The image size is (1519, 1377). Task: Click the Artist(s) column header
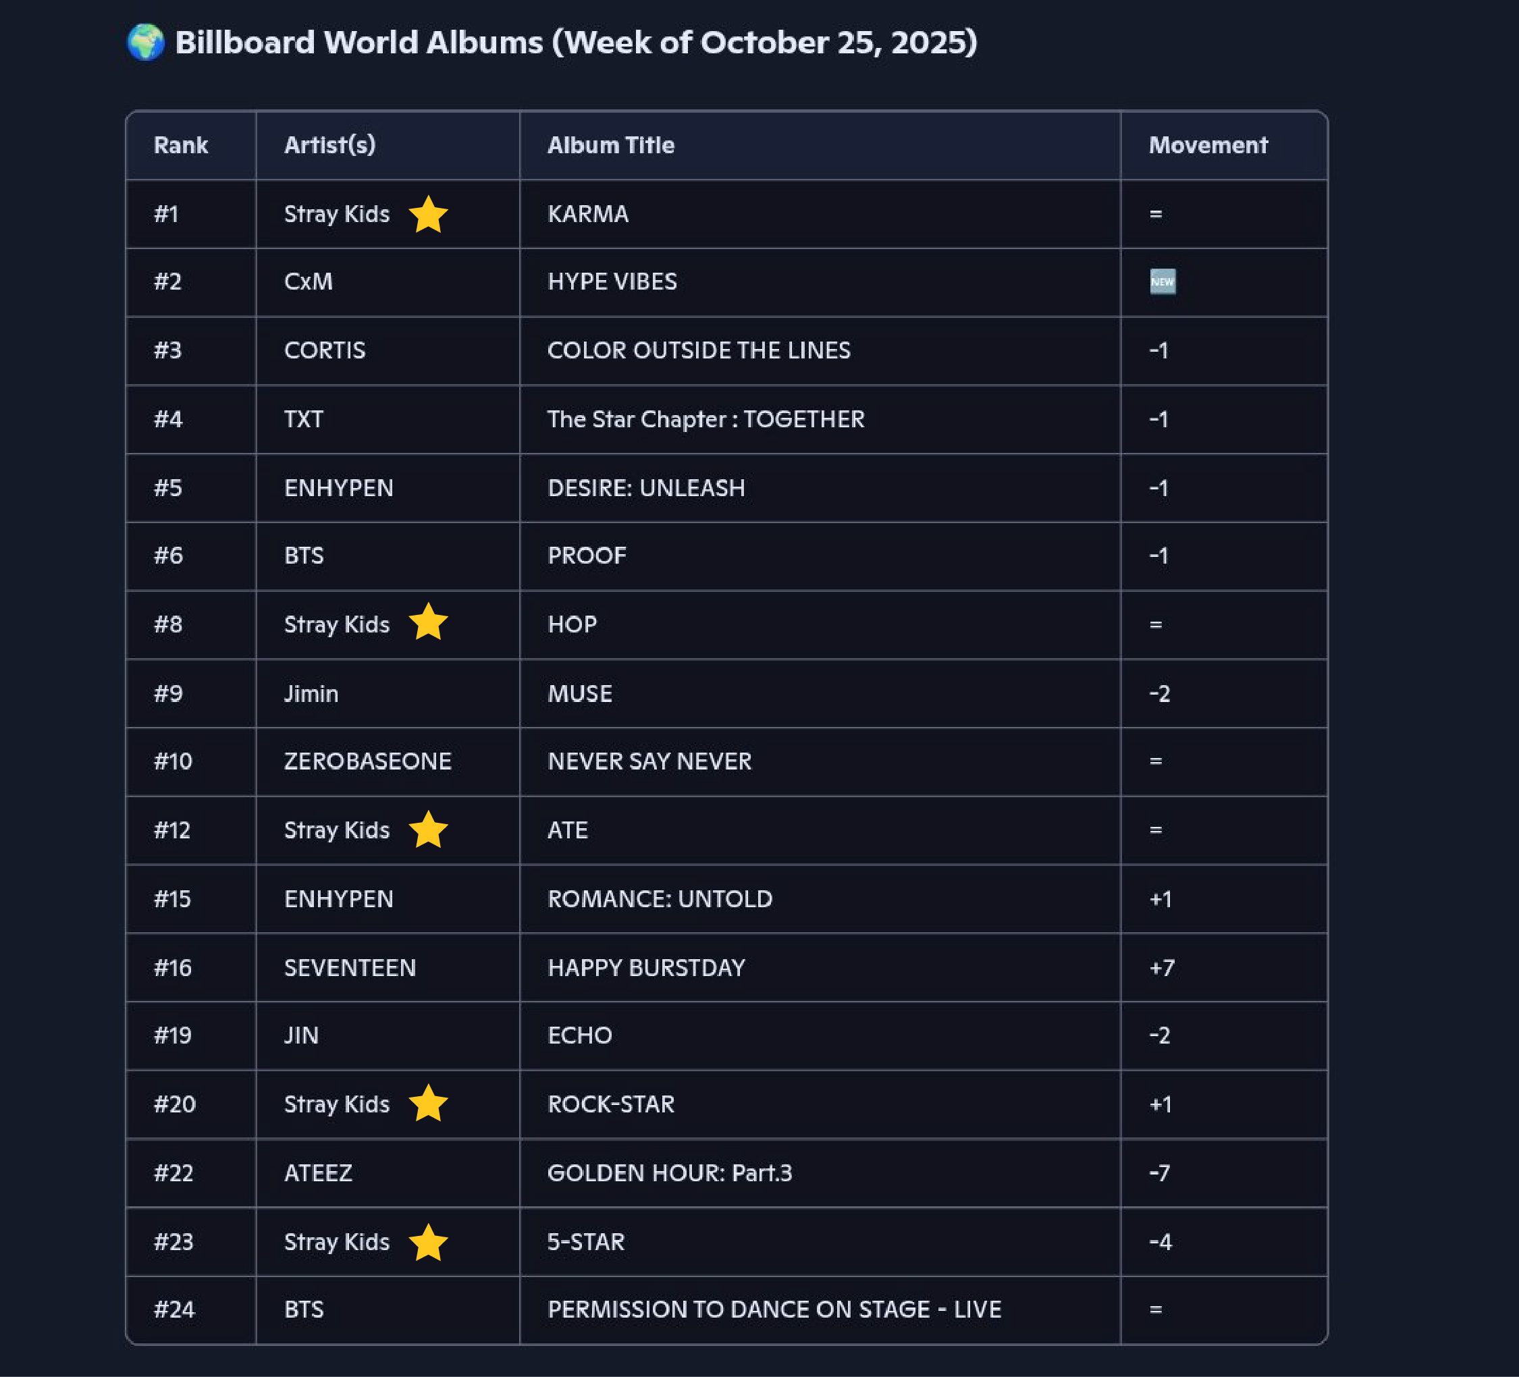(329, 145)
